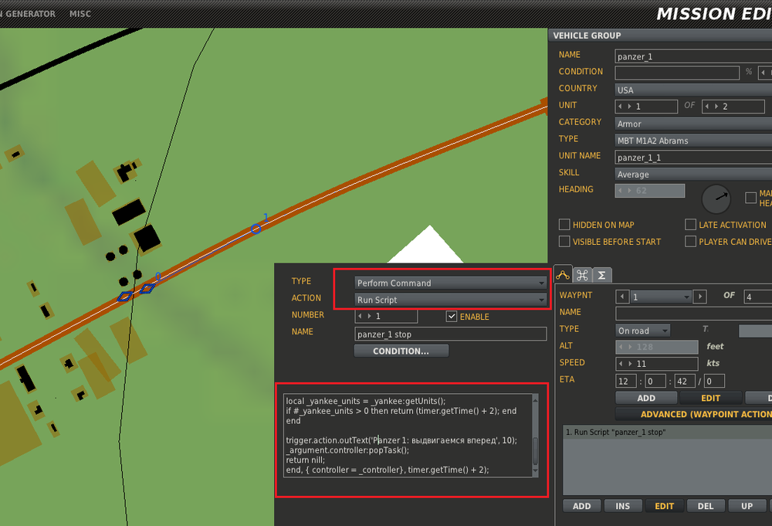Select the yellow waypoint route tab icon

point(563,275)
